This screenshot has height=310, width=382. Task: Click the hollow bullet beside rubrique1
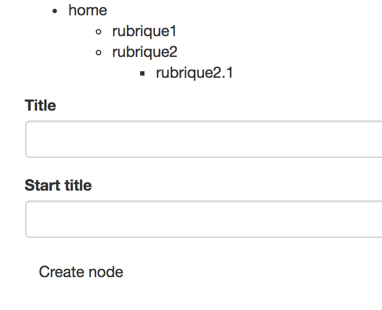pyautogui.click(x=99, y=32)
